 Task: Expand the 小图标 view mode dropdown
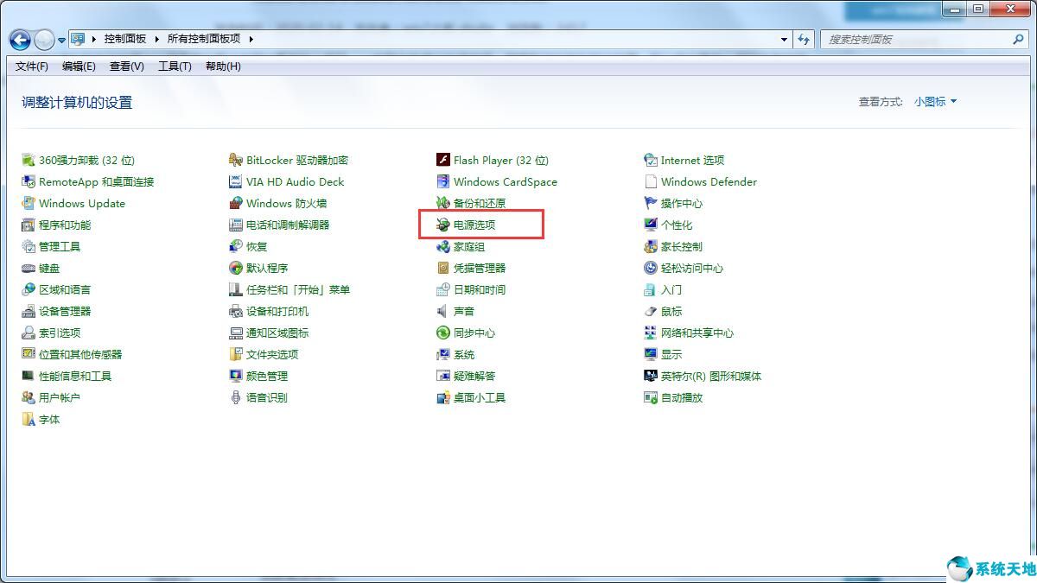point(936,102)
